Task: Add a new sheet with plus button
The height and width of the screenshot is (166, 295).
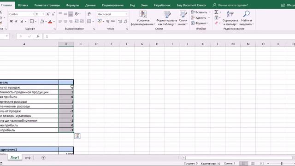Action: click(x=43, y=158)
